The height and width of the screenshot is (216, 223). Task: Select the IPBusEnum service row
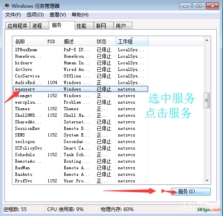pyautogui.click(x=80, y=50)
